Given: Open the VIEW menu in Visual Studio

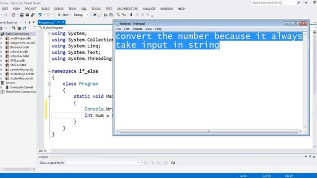Looking at the screenshot, I should click(x=16, y=9).
